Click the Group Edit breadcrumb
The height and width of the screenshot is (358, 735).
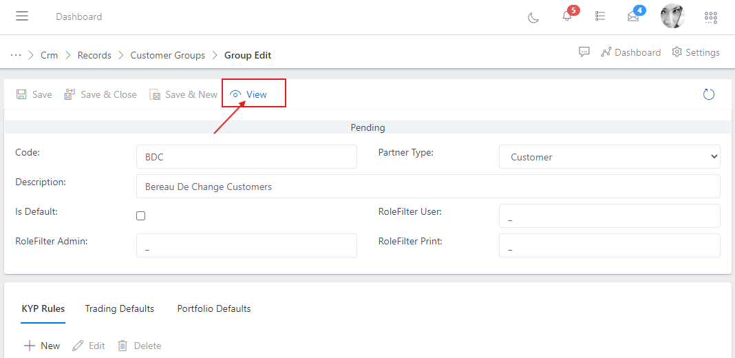[248, 55]
